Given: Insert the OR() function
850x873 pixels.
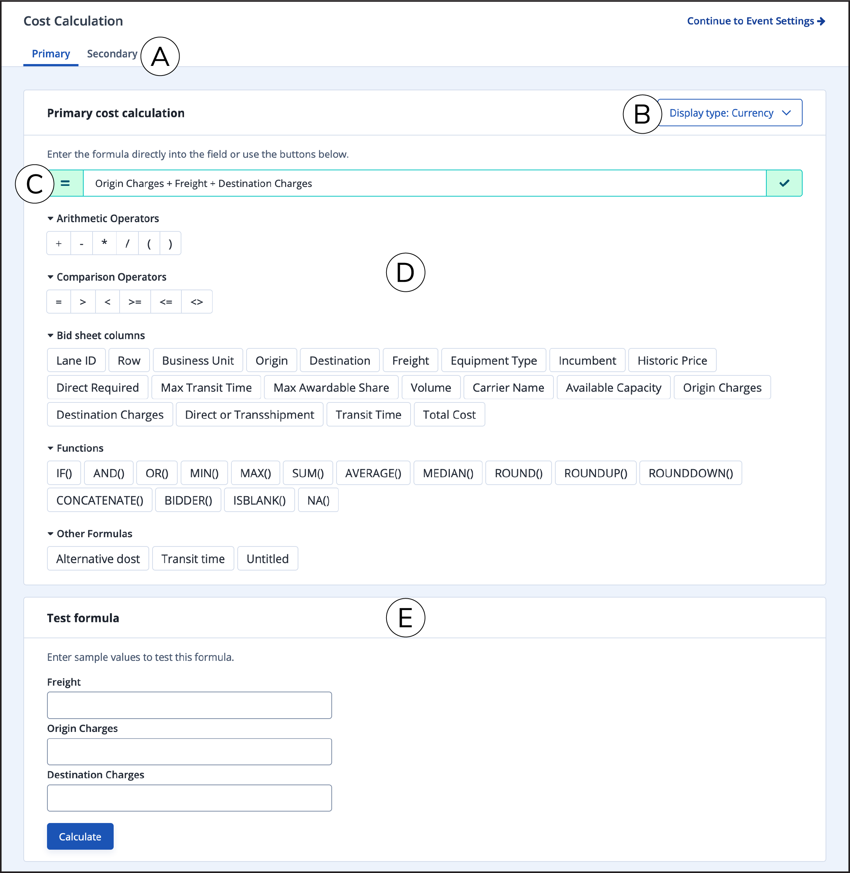Looking at the screenshot, I should pos(157,474).
